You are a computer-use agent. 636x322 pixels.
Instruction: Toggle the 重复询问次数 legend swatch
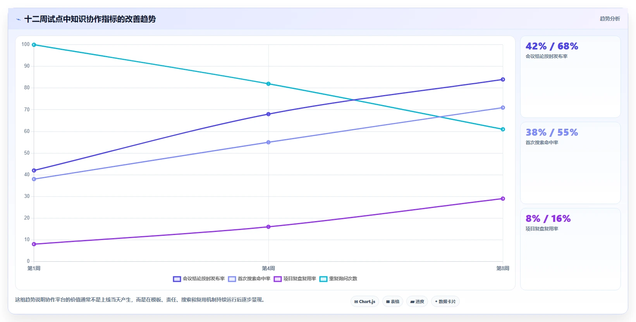point(323,279)
